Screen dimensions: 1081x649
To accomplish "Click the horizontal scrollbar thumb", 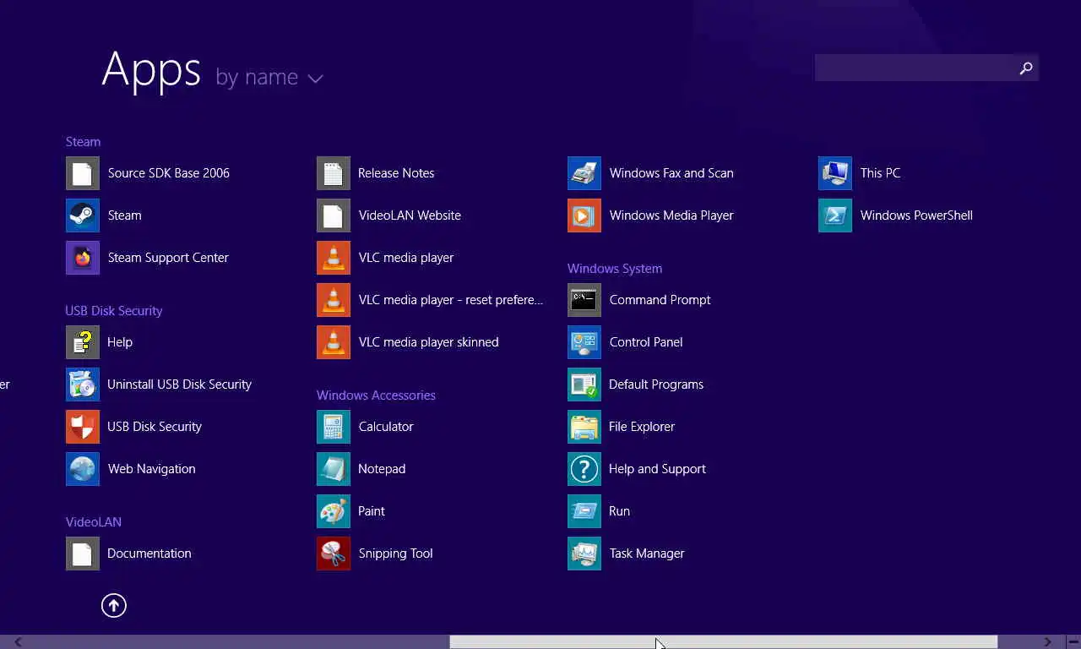I will pyautogui.click(x=723, y=642).
